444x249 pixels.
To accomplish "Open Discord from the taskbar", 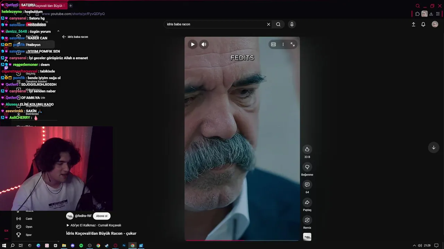I will click(x=72, y=246).
